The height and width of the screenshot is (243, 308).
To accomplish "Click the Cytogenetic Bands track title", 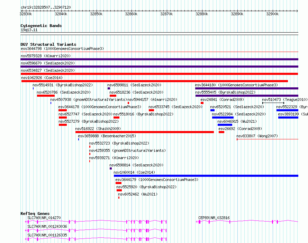I will click(x=41, y=26).
